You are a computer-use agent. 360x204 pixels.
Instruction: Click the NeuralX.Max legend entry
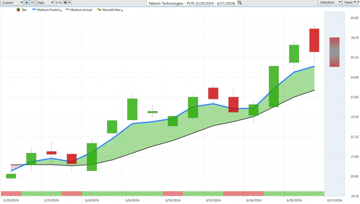click(109, 10)
